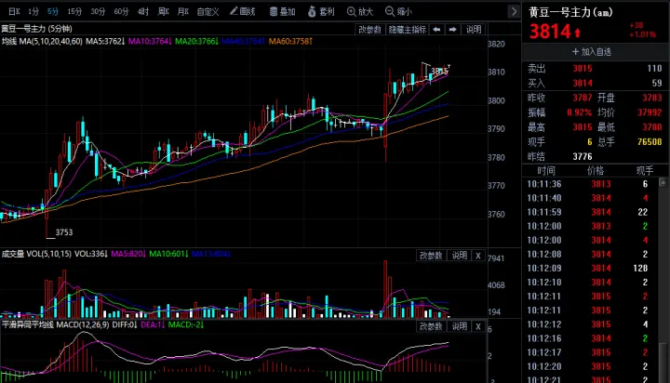Switch to the 15分 timeframe

click(74, 12)
